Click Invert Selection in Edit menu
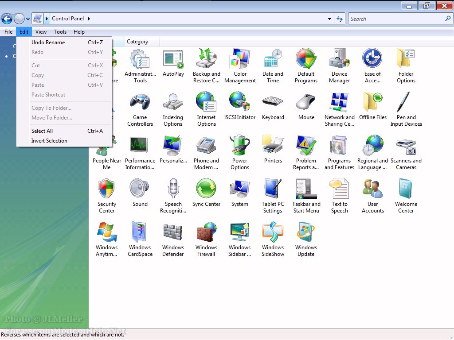Screen dimensions: 454x340 pos(49,141)
